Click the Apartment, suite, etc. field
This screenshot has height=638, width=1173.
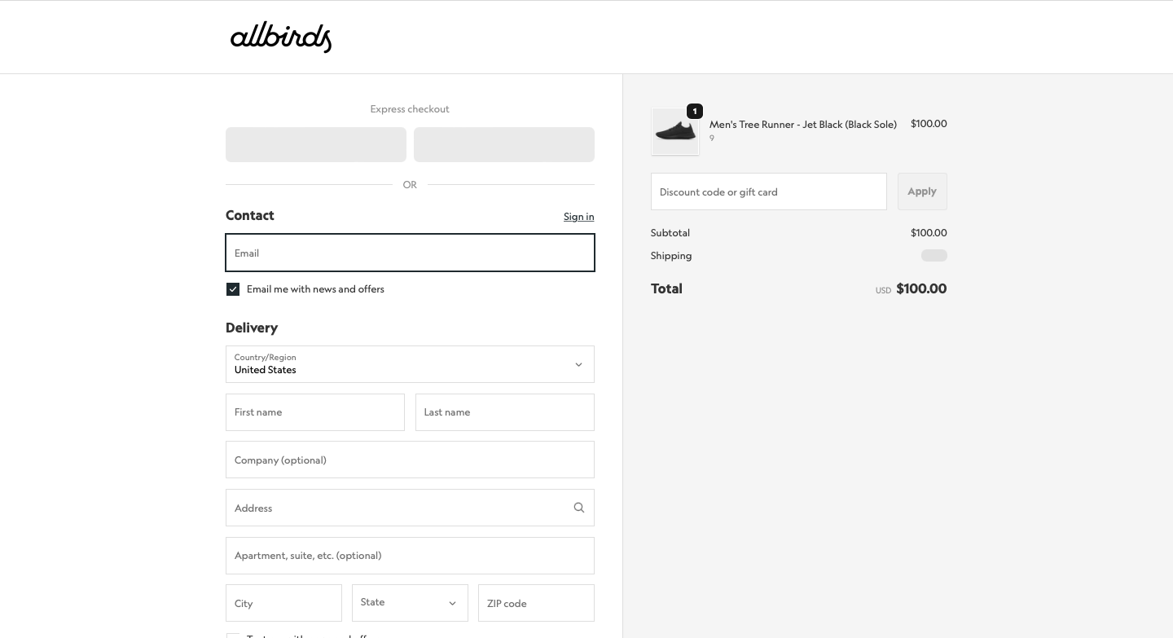click(x=410, y=555)
